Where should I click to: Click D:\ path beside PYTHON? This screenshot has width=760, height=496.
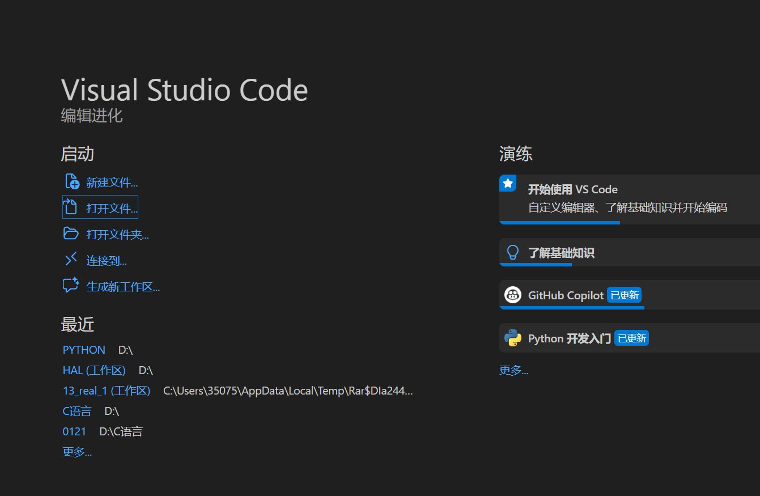125,350
